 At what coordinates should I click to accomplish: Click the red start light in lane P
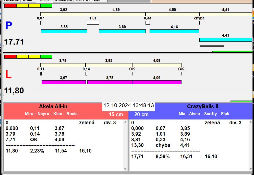pos(10,6)
